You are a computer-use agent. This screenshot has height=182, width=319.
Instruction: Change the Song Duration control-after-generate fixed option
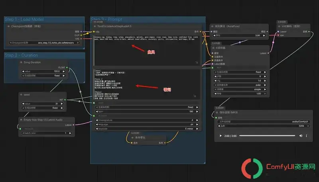[x=43, y=76]
